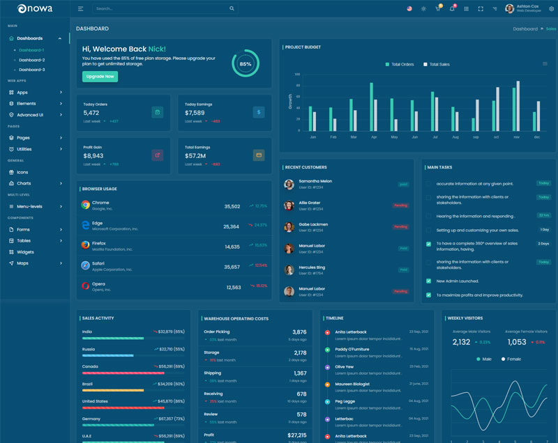Click the Dashboard breadcrumb link
The height and width of the screenshot is (443, 558).
[x=525, y=29]
